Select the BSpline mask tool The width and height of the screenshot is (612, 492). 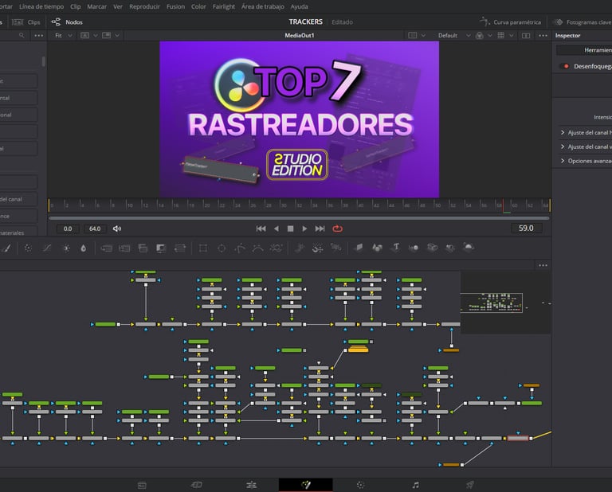click(257, 248)
